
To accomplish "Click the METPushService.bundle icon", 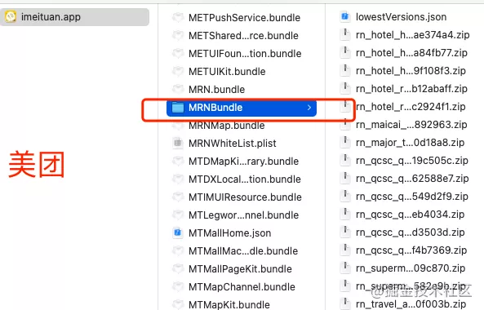I will click(178, 17).
